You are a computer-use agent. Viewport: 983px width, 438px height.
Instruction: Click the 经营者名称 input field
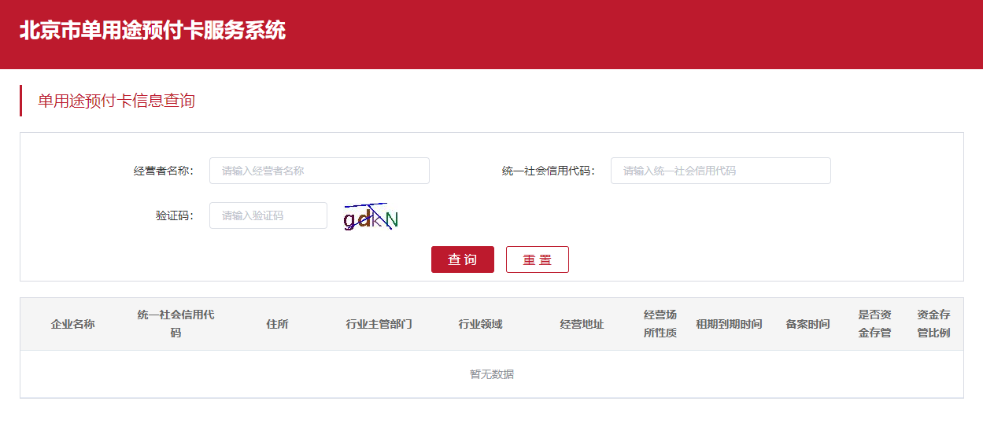tap(319, 171)
